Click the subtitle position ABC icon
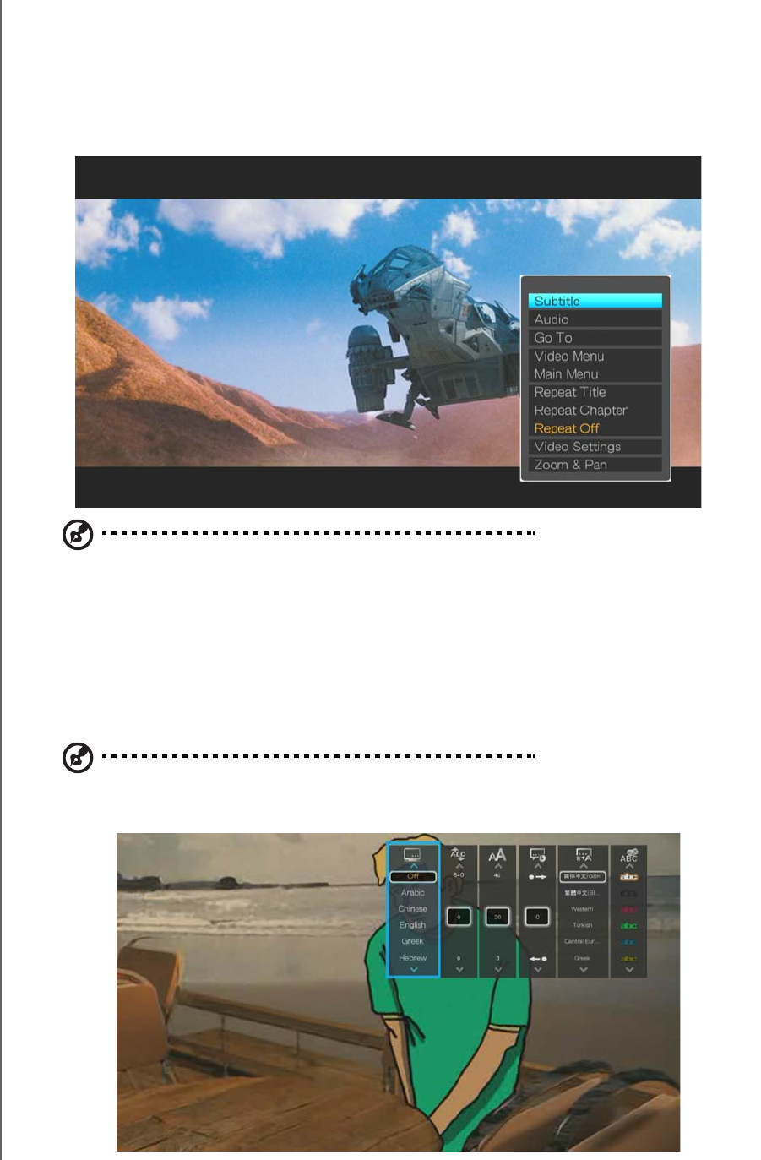 point(458,854)
